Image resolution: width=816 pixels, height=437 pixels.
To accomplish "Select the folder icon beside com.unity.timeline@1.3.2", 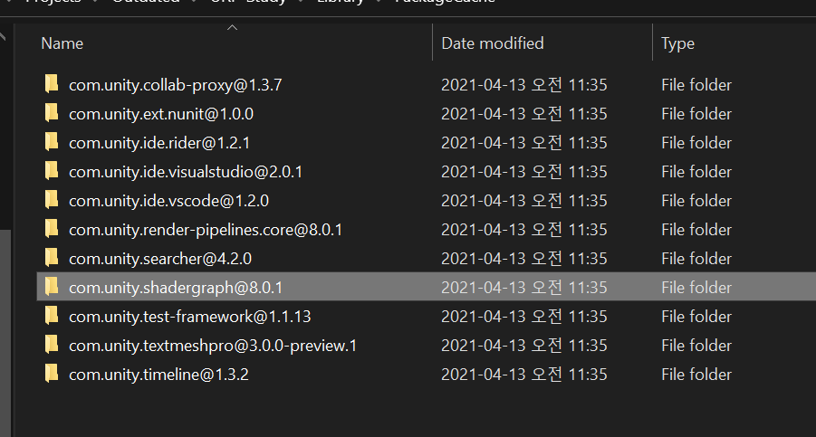I will (x=52, y=375).
